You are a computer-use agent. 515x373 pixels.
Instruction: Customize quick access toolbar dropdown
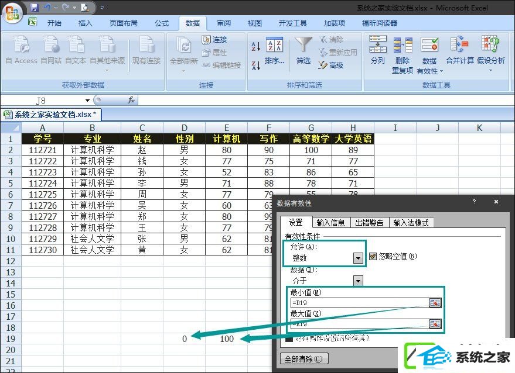pyautogui.click(x=102, y=7)
